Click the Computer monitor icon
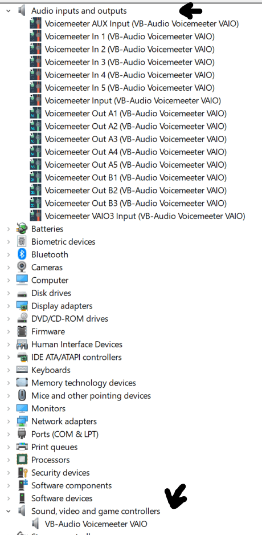 22,280
